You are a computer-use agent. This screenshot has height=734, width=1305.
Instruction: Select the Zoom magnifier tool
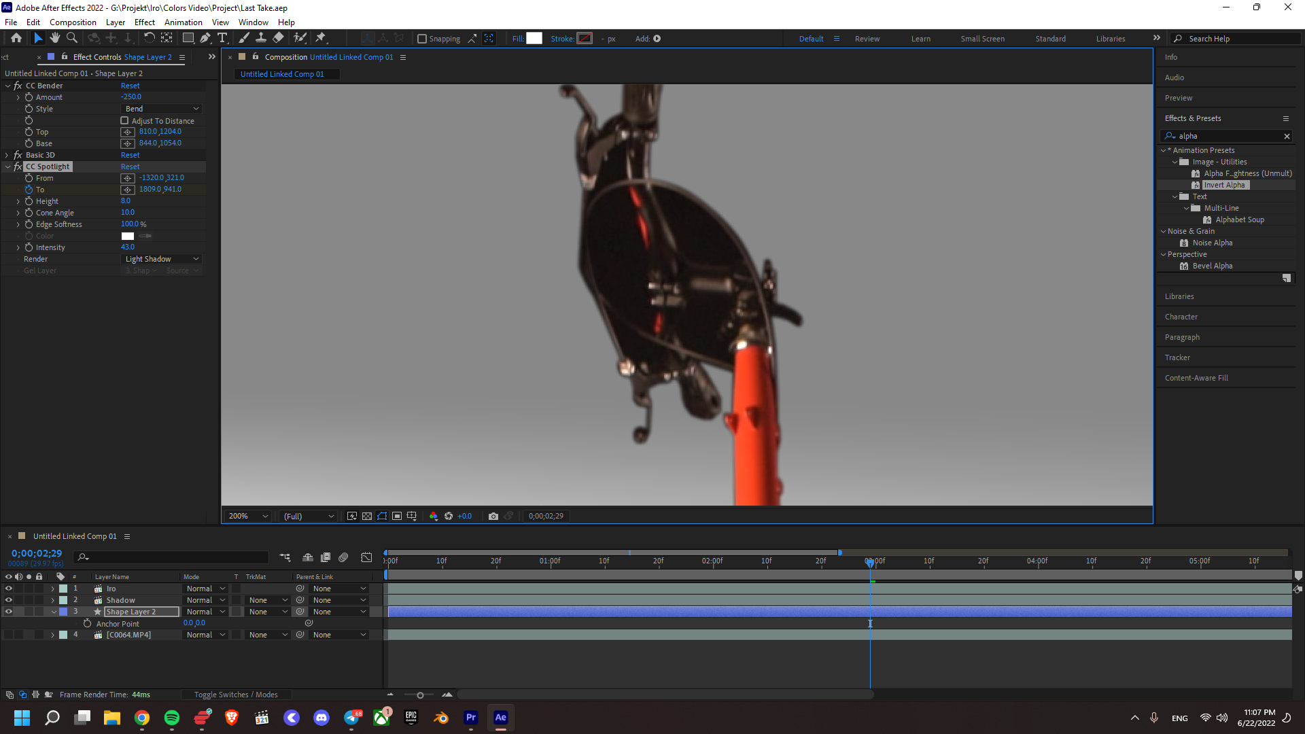click(x=72, y=38)
